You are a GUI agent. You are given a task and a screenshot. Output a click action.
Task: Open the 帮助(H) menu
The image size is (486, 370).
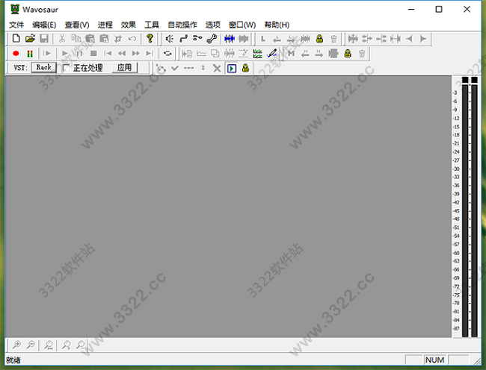tap(277, 25)
